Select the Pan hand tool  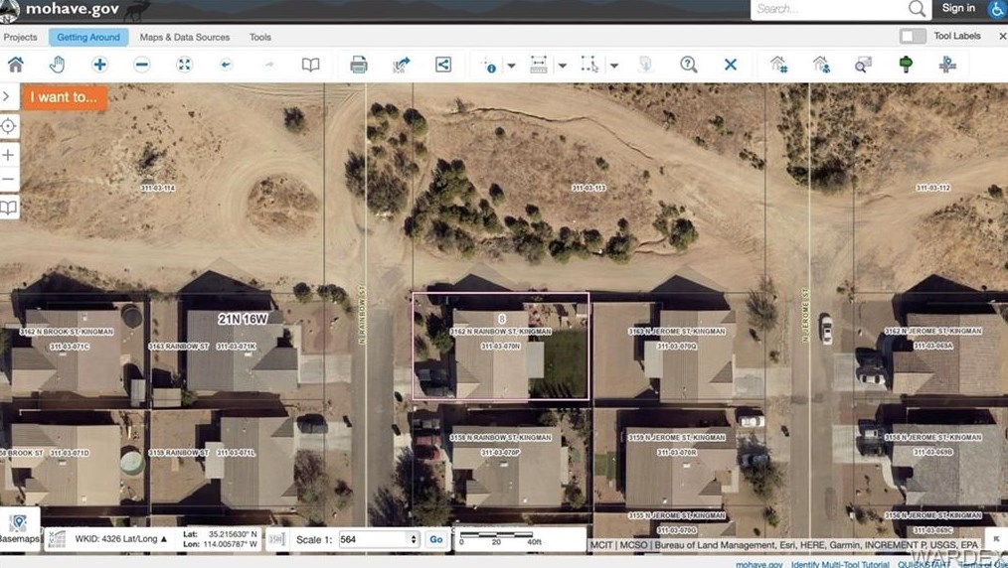click(x=58, y=65)
